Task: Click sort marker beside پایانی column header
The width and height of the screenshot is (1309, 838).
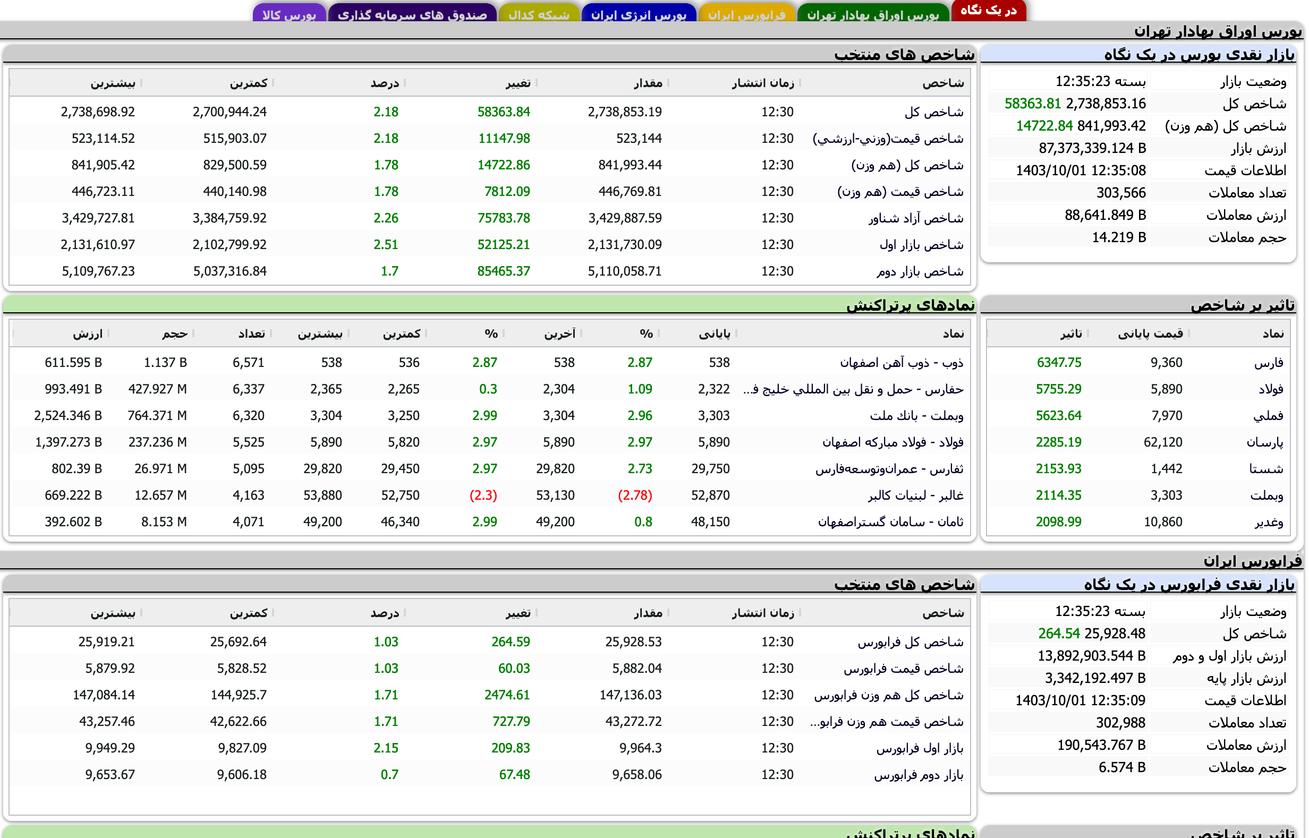Action: [736, 334]
